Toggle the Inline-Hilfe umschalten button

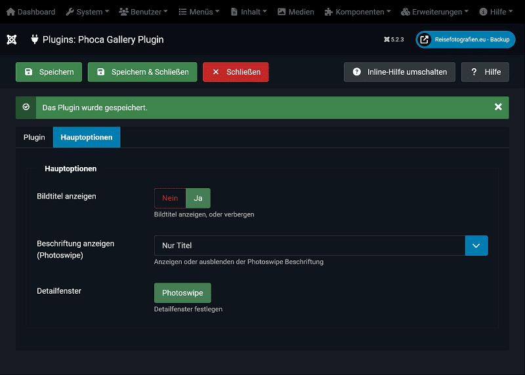point(400,72)
